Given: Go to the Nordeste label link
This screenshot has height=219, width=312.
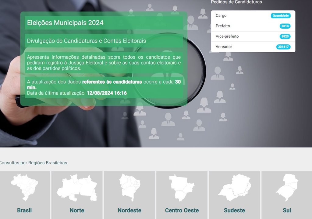Looking at the screenshot, I should pos(129,210).
